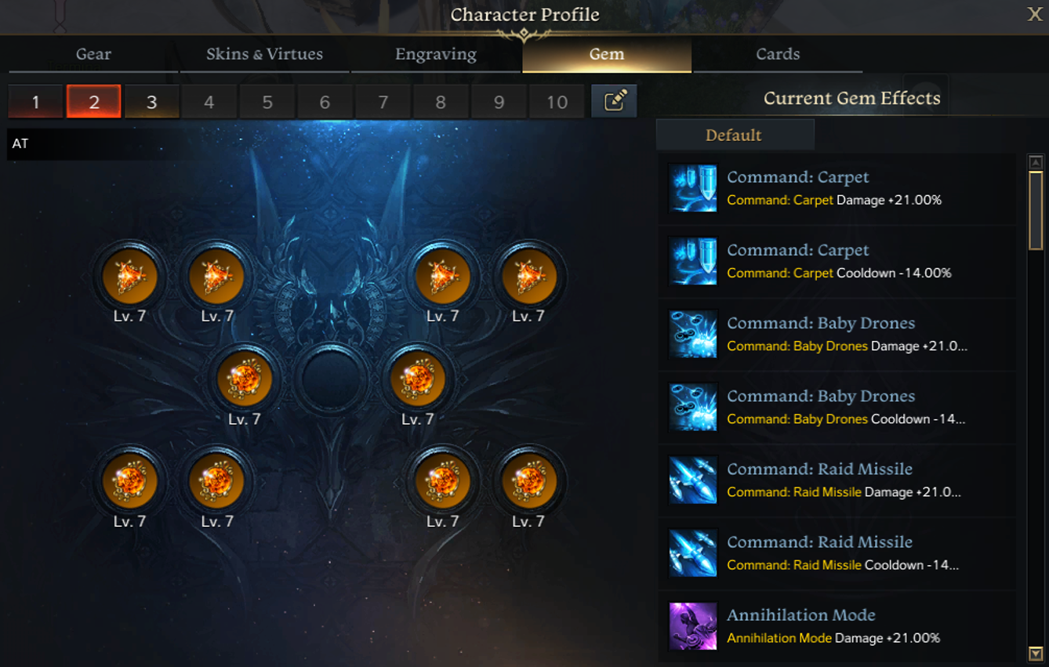Viewport: 1049px width, 667px height.
Task: Click the scroll up arrow in gem effects
Action: tap(1036, 162)
